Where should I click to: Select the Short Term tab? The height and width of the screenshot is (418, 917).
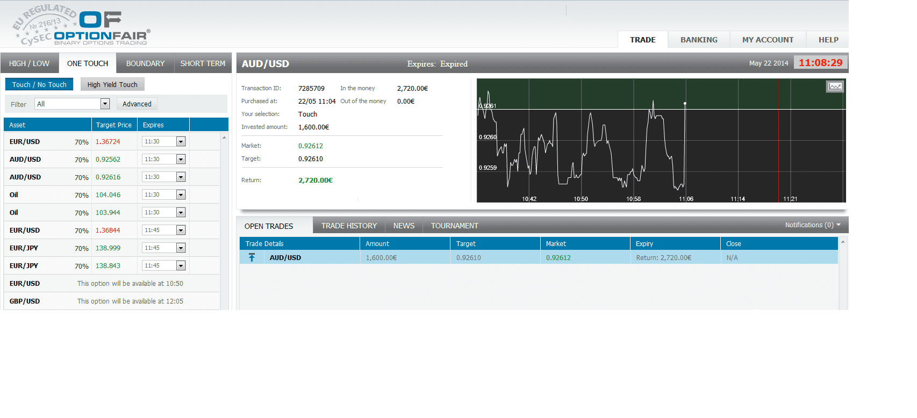(203, 63)
